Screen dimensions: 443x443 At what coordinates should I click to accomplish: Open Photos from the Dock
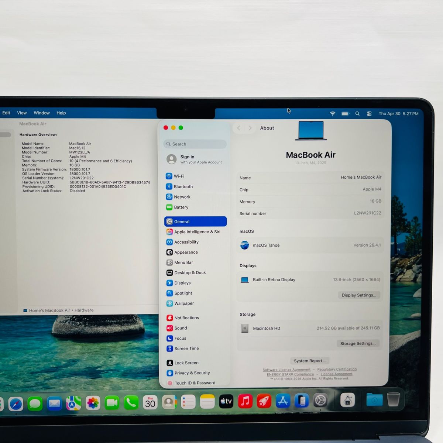[x=93, y=403]
